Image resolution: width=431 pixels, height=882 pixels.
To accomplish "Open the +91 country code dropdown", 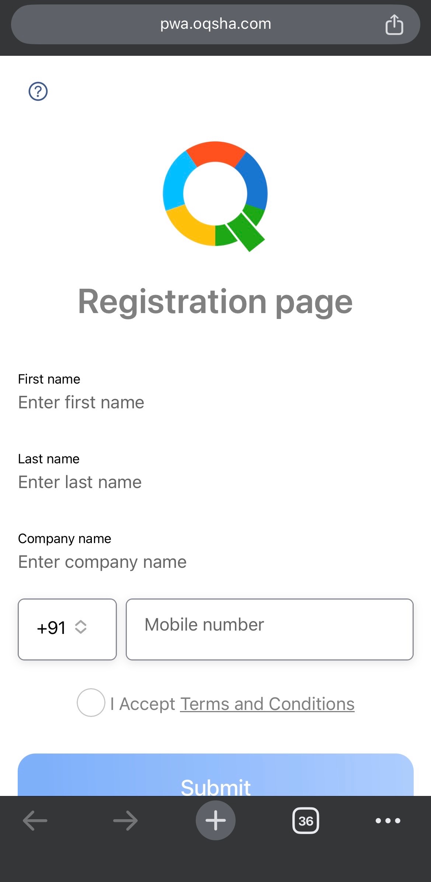I will [67, 629].
